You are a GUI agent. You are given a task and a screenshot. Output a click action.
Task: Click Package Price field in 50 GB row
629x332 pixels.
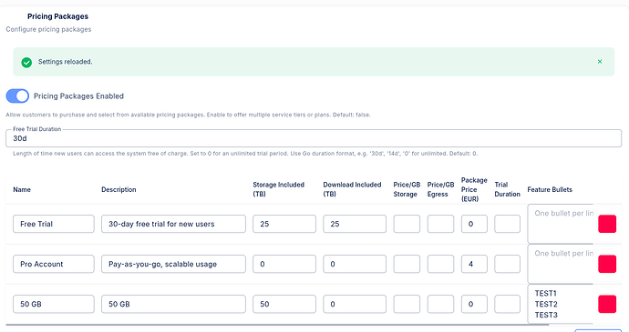[x=474, y=304]
